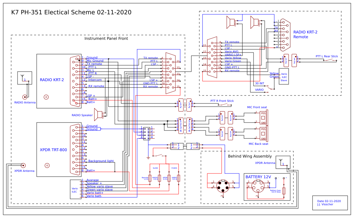Select the XPDR TRT-800 label
This screenshot has height=218, width=354.
[x=53, y=150]
